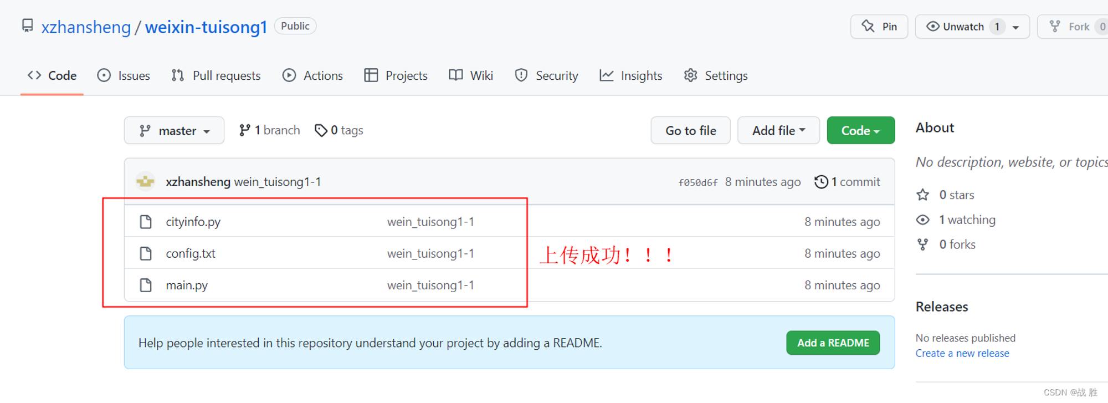Image resolution: width=1108 pixels, height=403 pixels.
Task: Open commit hash f050d6f
Action: point(698,182)
